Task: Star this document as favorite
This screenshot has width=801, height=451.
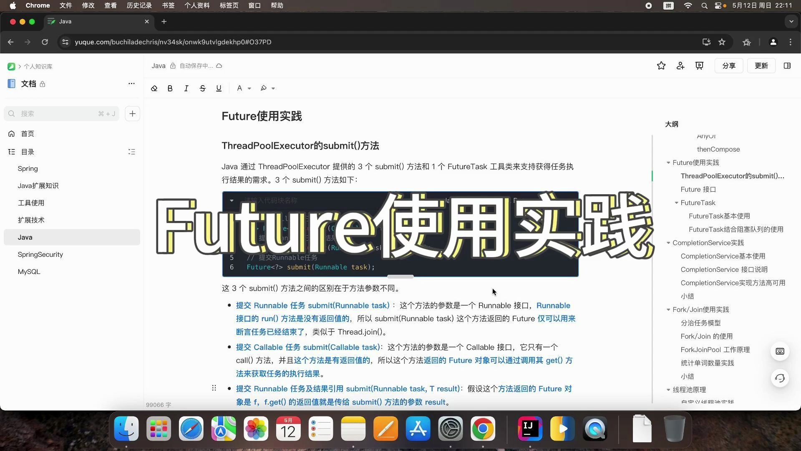Action: pyautogui.click(x=661, y=66)
